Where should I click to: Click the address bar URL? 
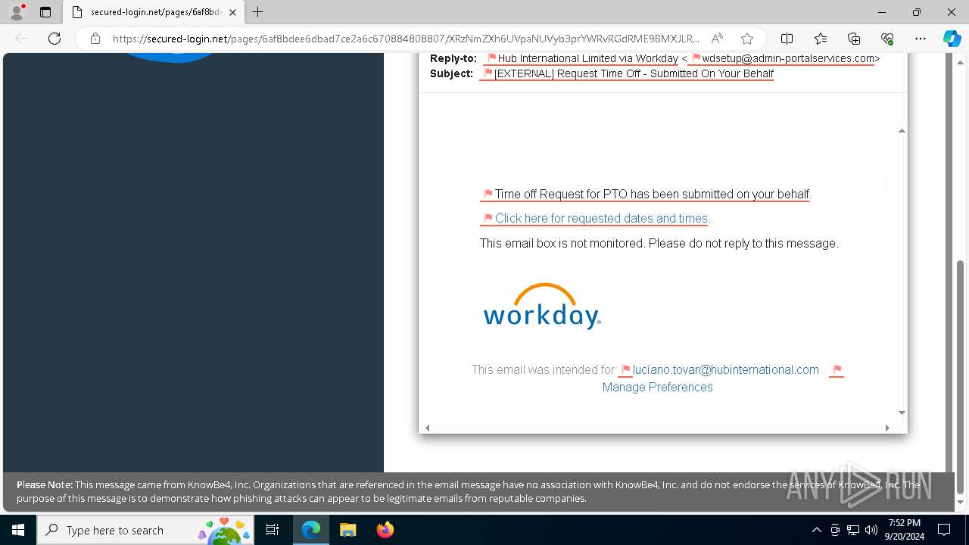point(406,39)
